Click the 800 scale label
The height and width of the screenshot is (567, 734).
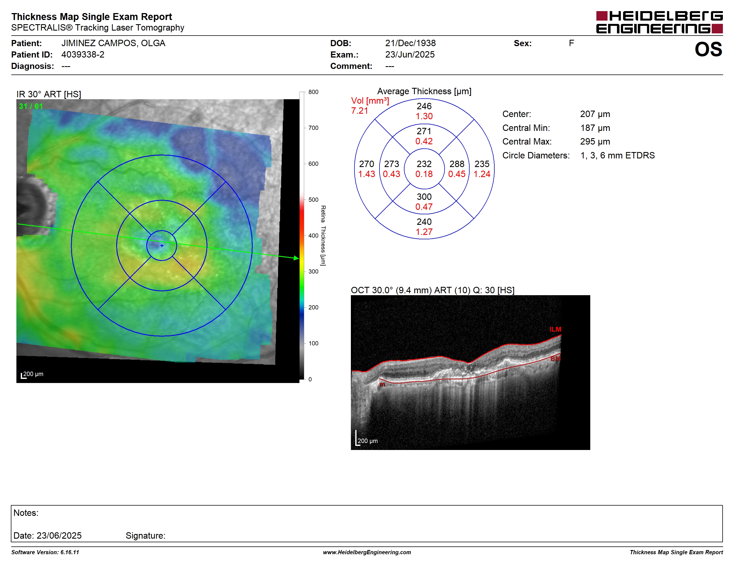[x=313, y=92]
